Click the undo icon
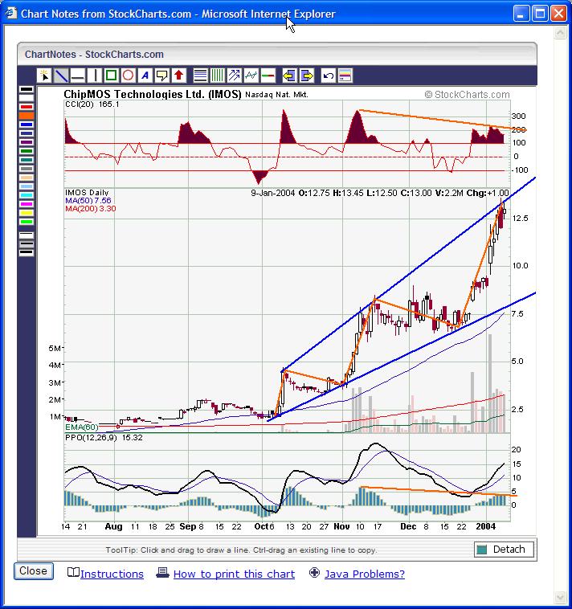The image size is (572, 609). [x=328, y=76]
